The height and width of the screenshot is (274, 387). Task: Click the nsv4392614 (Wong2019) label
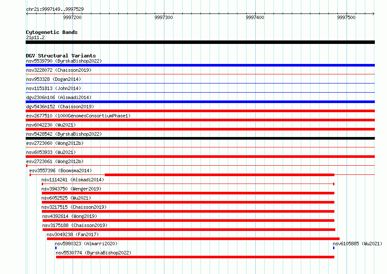(x=70, y=216)
